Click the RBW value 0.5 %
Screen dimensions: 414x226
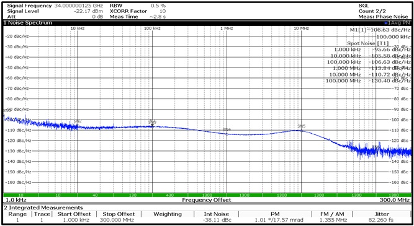(158, 6)
